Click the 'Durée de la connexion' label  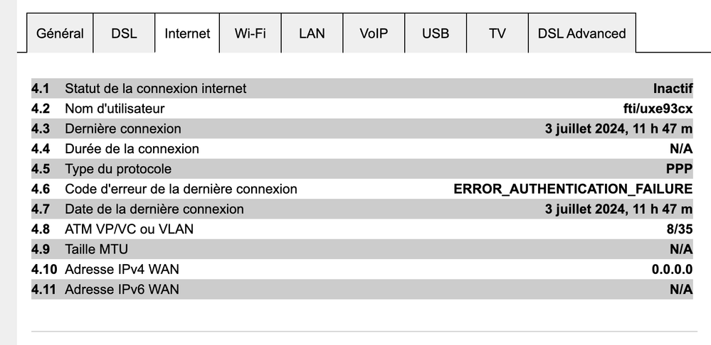click(x=132, y=149)
